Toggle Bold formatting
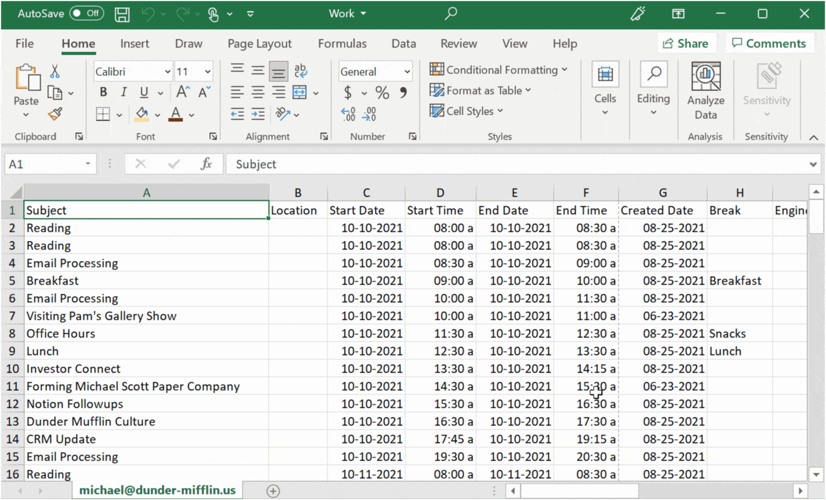826x500 pixels. point(103,92)
